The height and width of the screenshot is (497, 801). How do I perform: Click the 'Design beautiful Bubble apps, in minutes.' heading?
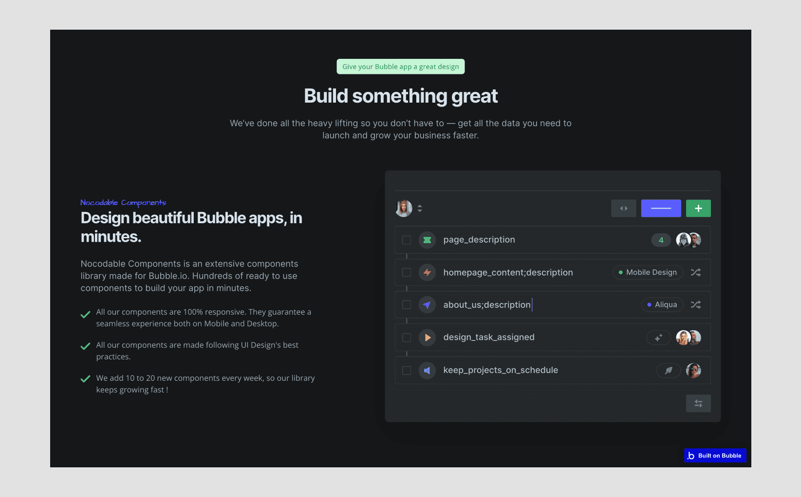(x=191, y=227)
